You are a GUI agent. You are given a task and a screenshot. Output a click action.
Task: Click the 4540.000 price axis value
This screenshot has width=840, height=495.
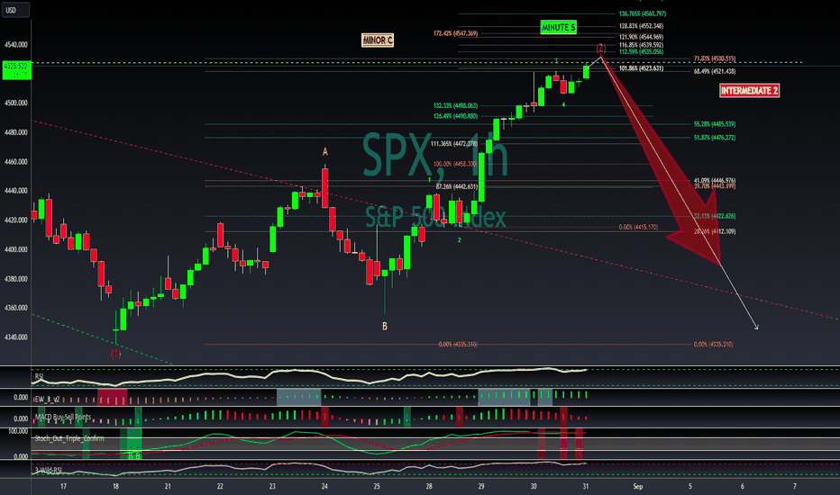[16, 44]
